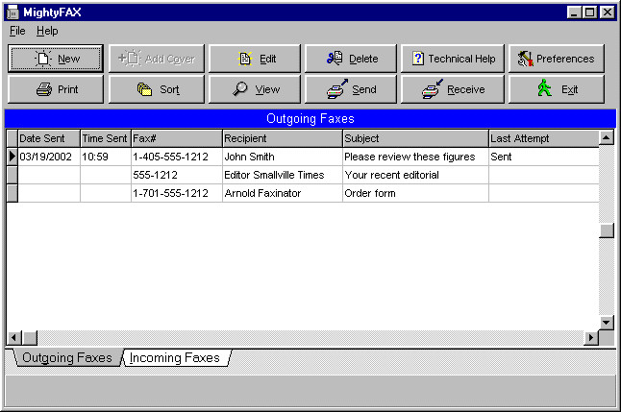Click the Recipient column header

tap(283, 138)
